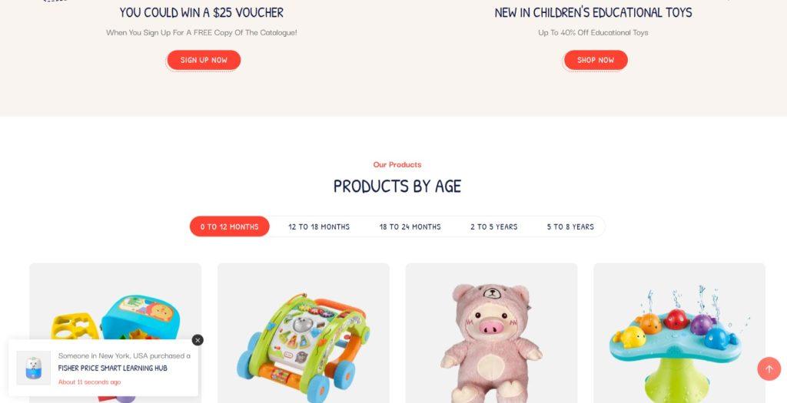This screenshot has width=787, height=403.
Task: Switch to the 18 to 24 Months tab
Action: pos(410,226)
